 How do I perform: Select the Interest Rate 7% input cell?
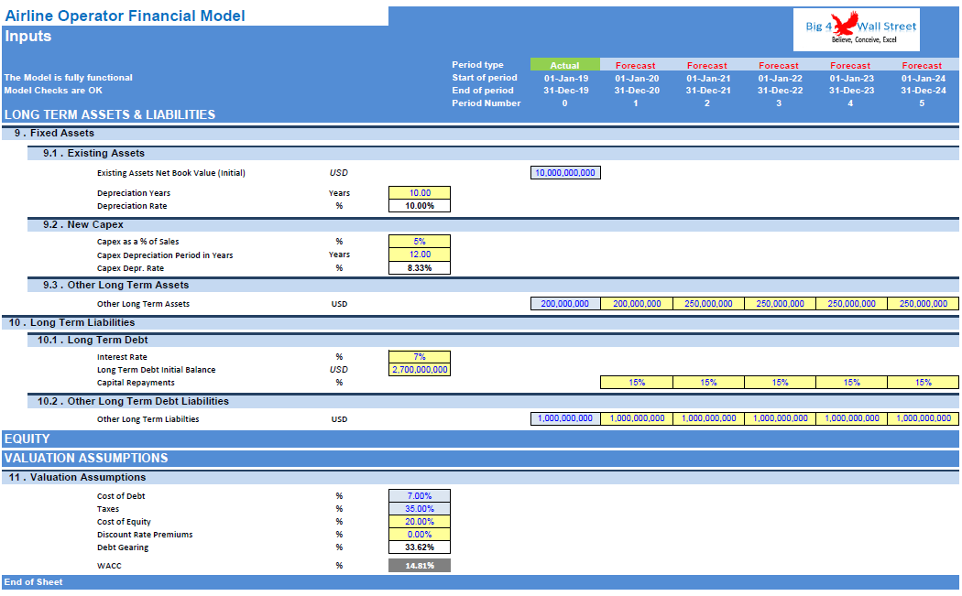click(x=420, y=356)
